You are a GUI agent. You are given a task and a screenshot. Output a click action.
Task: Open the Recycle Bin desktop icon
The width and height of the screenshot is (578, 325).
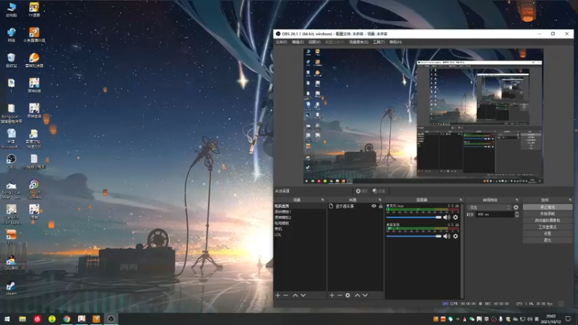coord(11,61)
